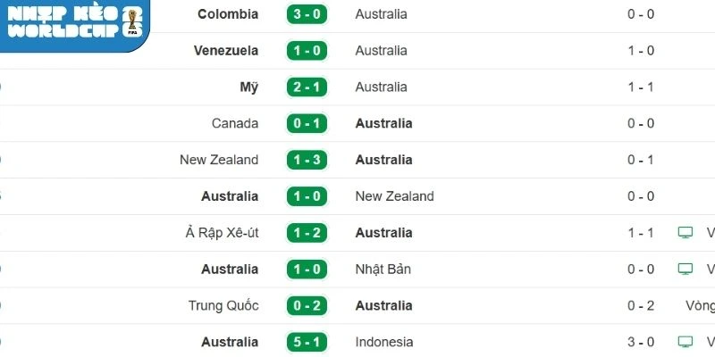Open the 1 - 0 score badge for Venezuela
Image resolution: width=715 pixels, height=357 pixels.
pyautogui.click(x=307, y=51)
